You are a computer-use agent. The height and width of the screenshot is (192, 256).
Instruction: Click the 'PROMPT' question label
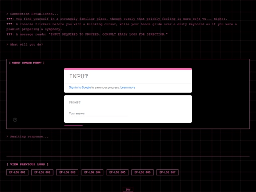click(x=75, y=102)
